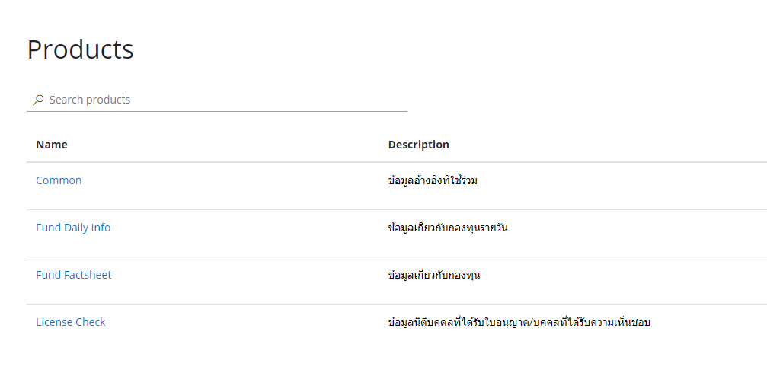Screen dimensions: 767x370
Task: Click the description text for Common
Action: tap(433, 180)
